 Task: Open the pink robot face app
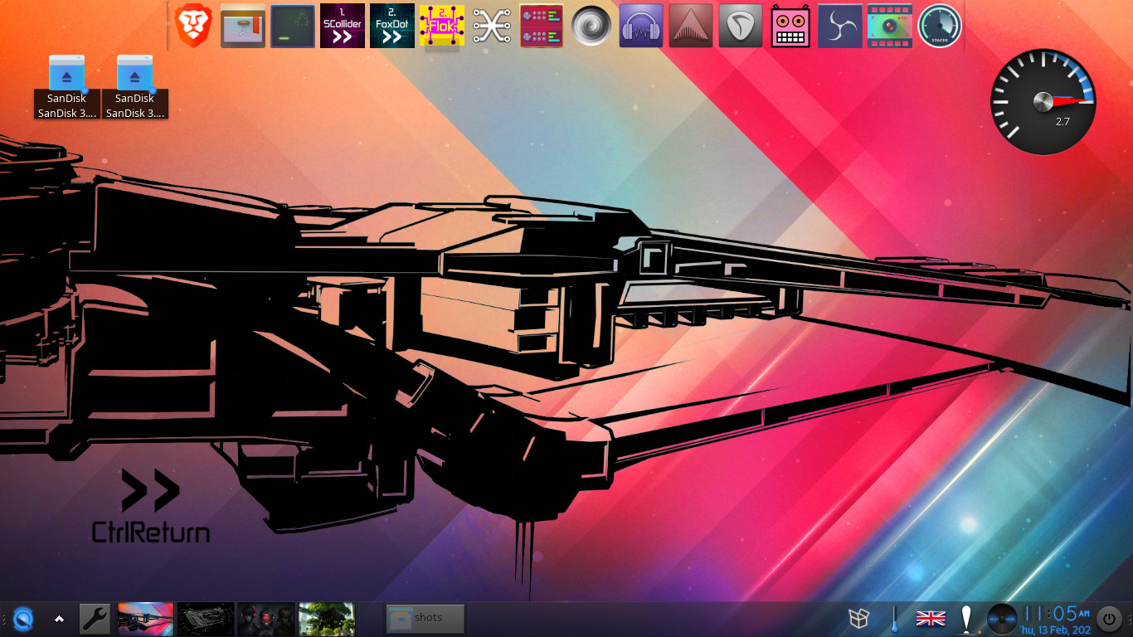[790, 26]
